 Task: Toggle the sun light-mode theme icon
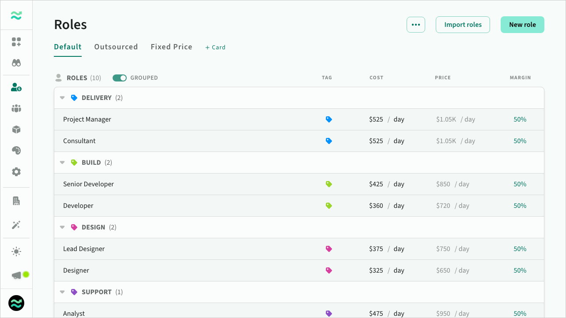(16, 251)
